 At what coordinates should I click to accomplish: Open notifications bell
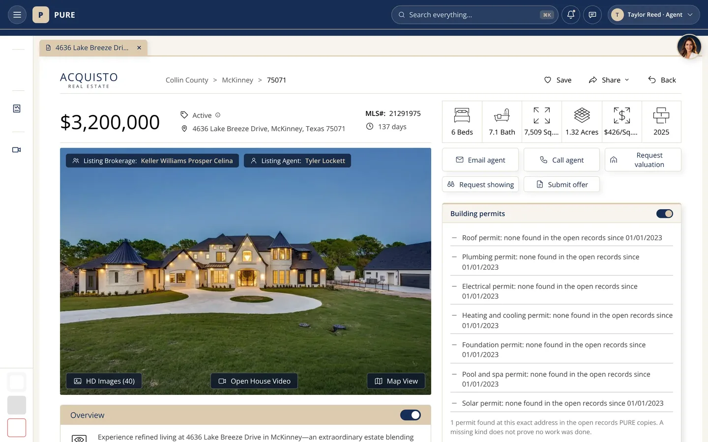click(571, 15)
